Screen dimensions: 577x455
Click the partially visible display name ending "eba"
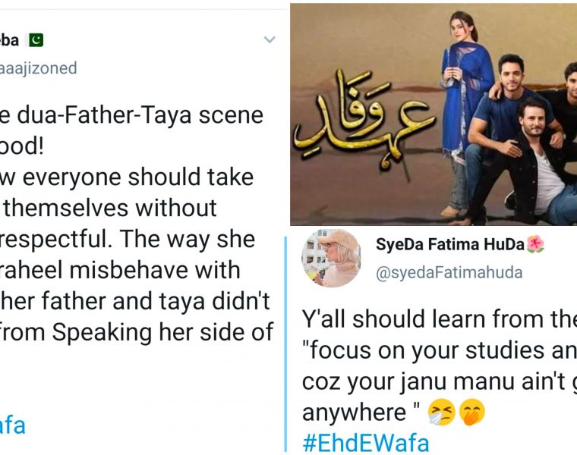click(9, 39)
